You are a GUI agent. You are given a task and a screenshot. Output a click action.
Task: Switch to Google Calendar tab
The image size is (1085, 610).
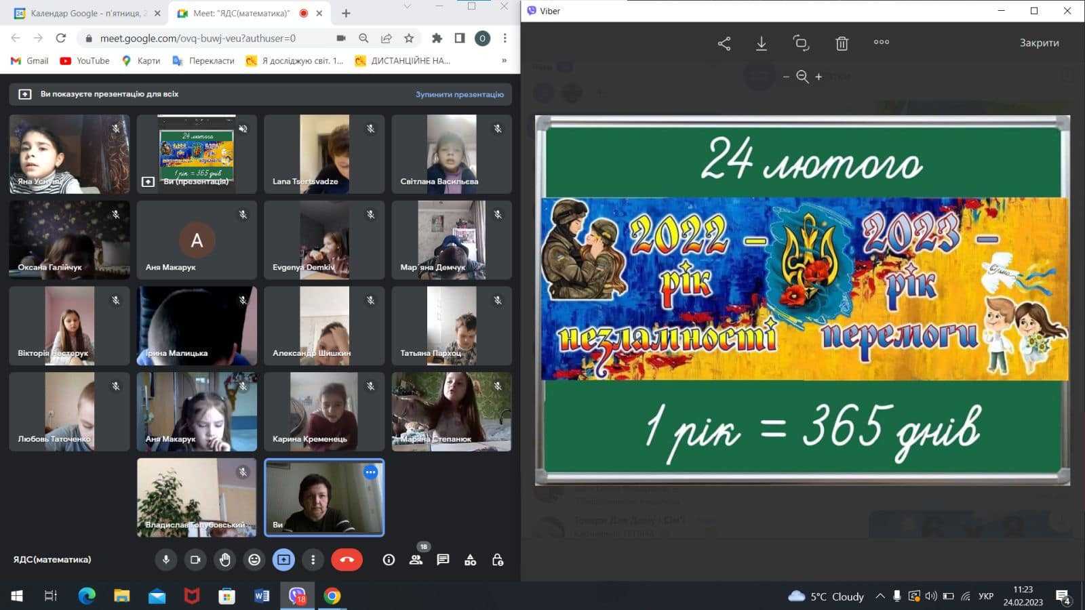pos(85,13)
